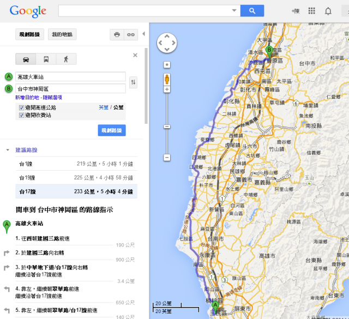The height and width of the screenshot is (319, 349).
Task: Click the link share icon
Action: tap(131, 34)
